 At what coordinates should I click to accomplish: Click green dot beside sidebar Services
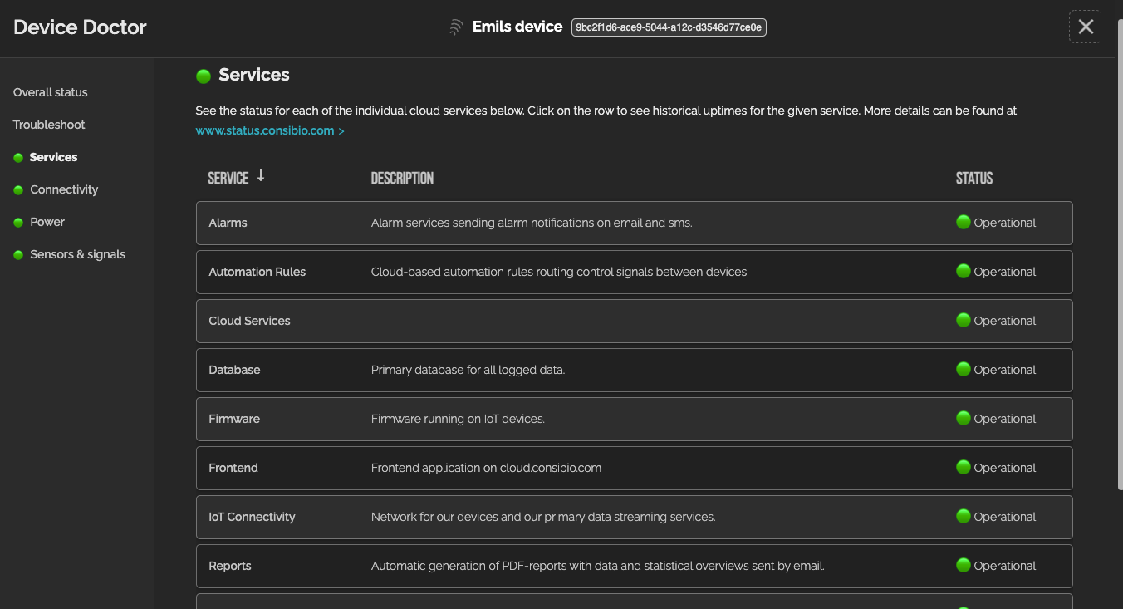tap(18, 158)
